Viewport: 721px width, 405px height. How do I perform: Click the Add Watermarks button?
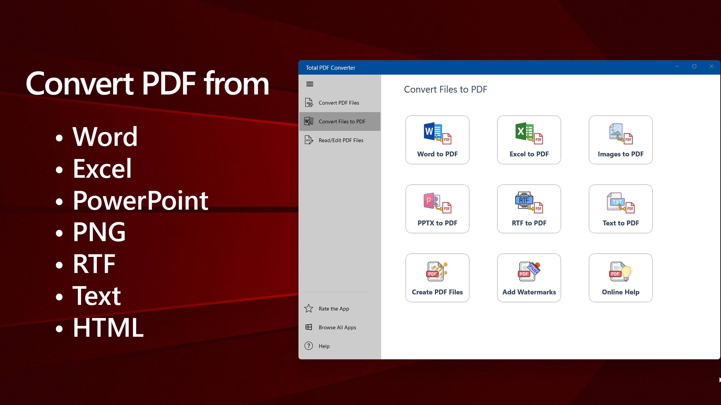[x=528, y=277]
